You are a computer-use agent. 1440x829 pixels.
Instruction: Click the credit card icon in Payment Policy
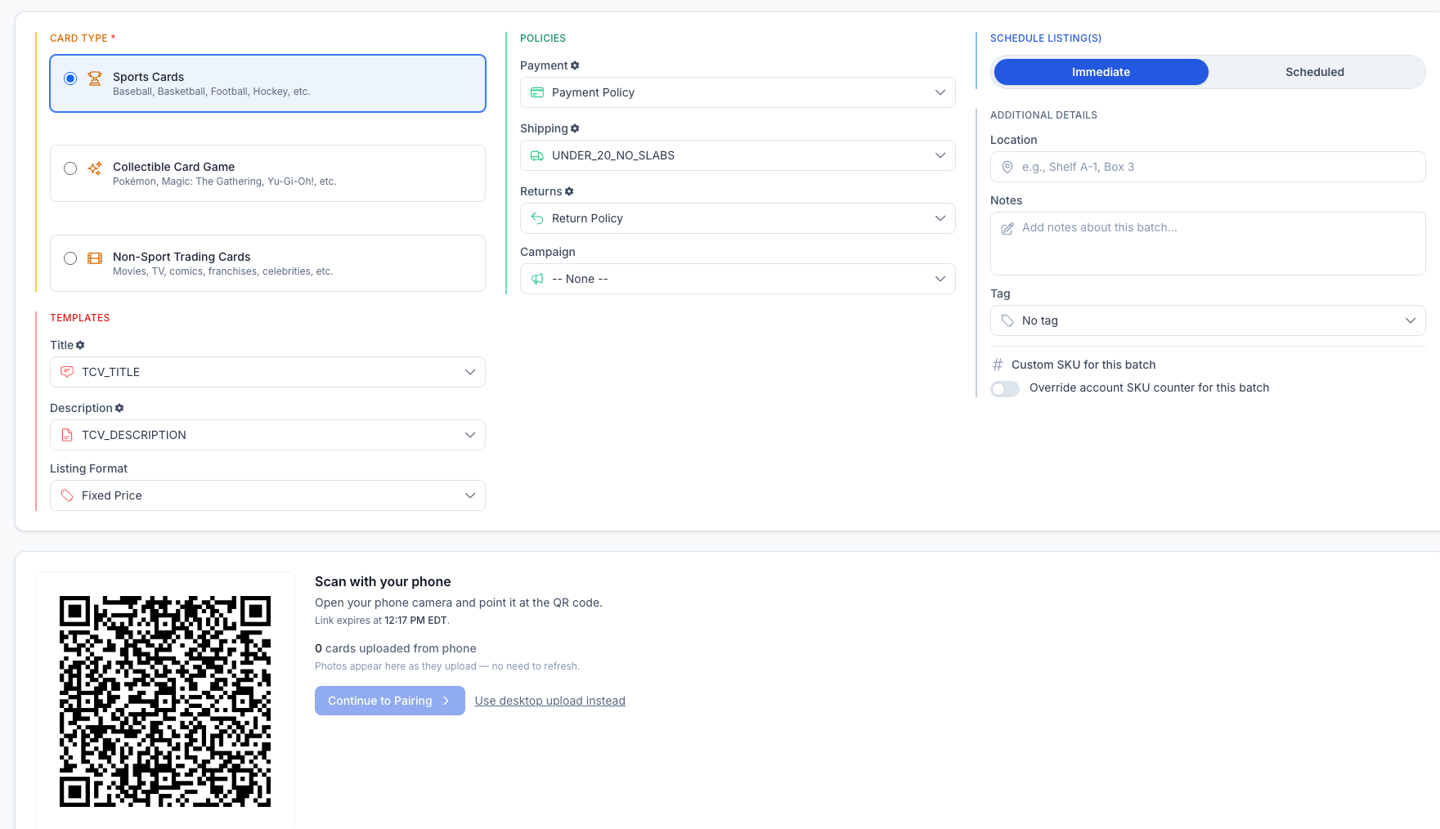pyautogui.click(x=537, y=92)
